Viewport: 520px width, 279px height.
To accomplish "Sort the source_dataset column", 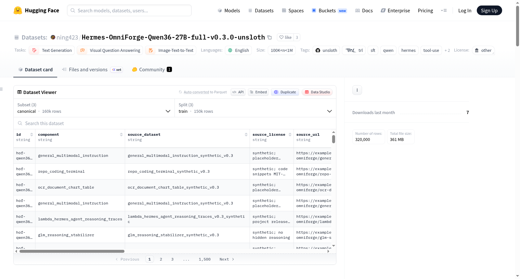I will point(246,134).
